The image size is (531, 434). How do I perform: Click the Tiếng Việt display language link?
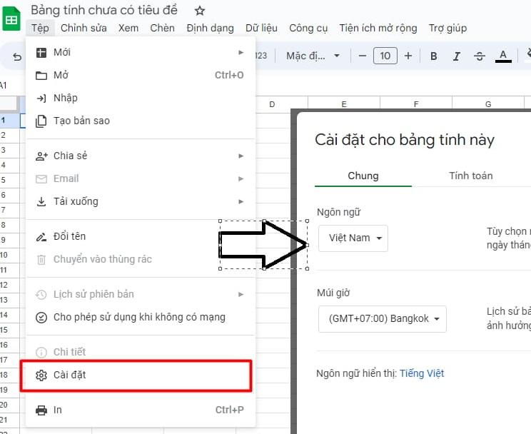(422, 373)
